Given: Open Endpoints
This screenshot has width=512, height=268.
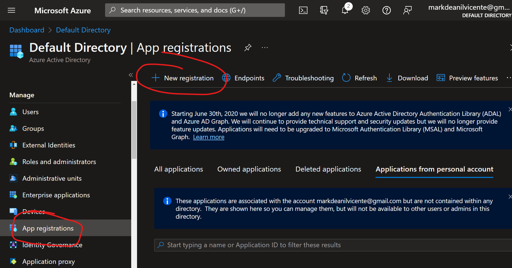Looking at the screenshot, I should pos(243,78).
